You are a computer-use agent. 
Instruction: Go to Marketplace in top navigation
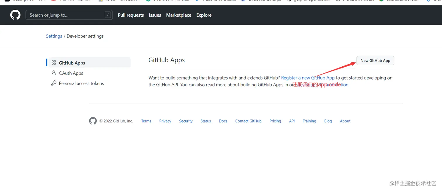coord(179,15)
